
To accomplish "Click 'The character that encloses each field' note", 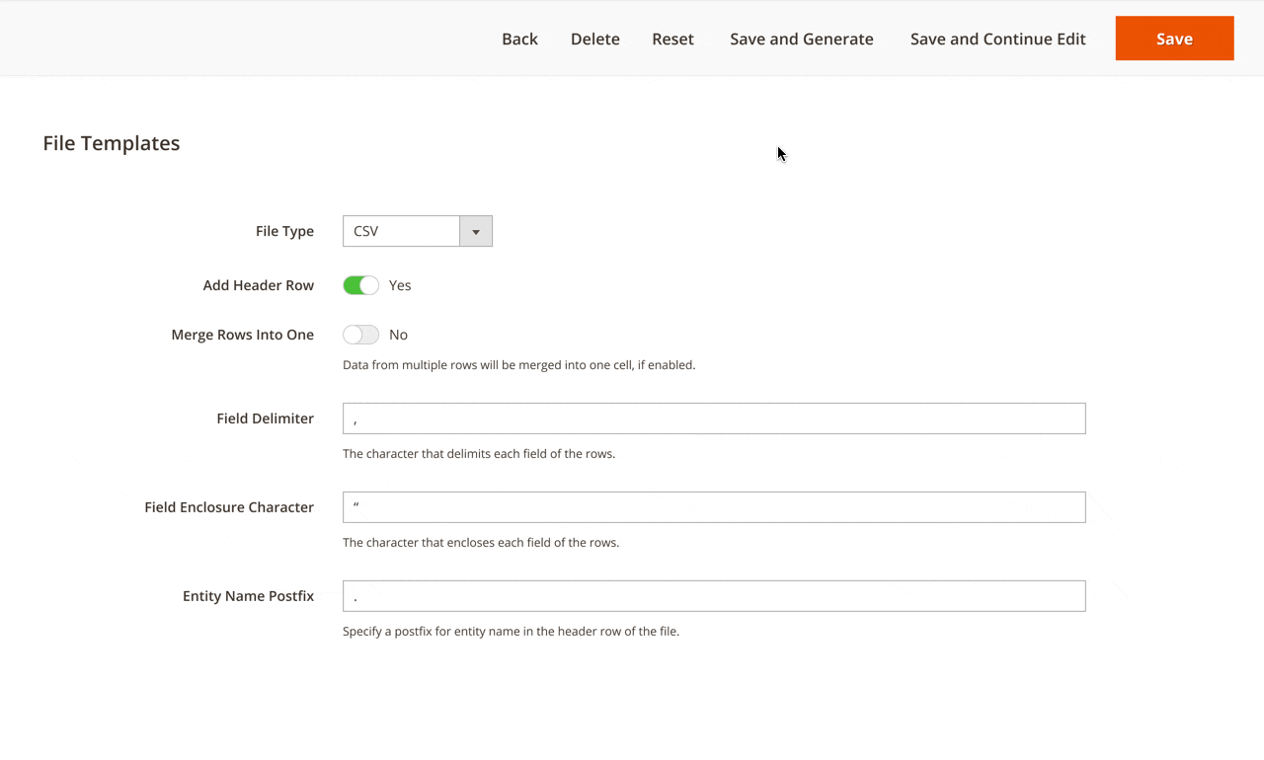I will (x=481, y=543).
